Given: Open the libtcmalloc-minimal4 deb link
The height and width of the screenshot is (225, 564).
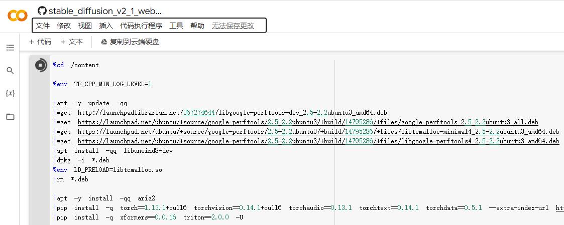Looking at the screenshot, I should (318, 132).
